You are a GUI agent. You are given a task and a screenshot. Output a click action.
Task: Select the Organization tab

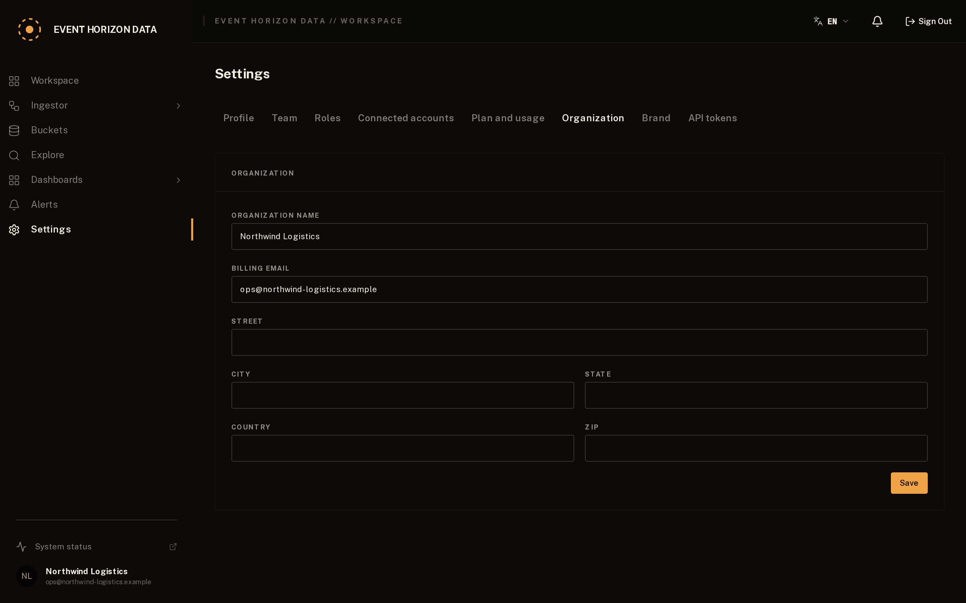[x=593, y=118]
